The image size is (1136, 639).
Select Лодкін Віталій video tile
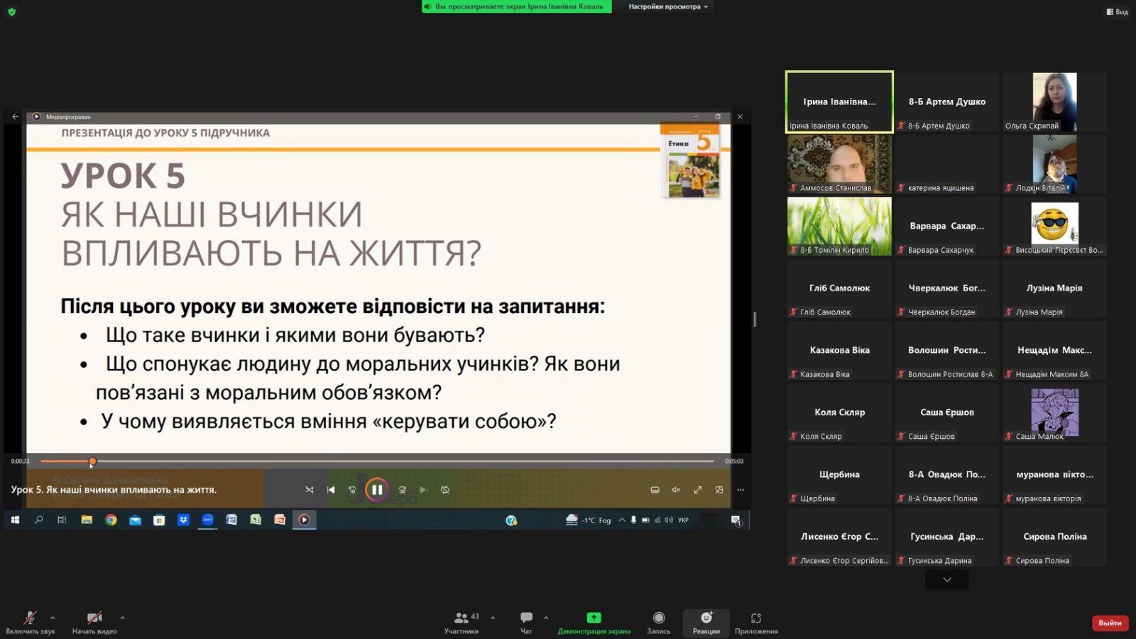click(1054, 164)
